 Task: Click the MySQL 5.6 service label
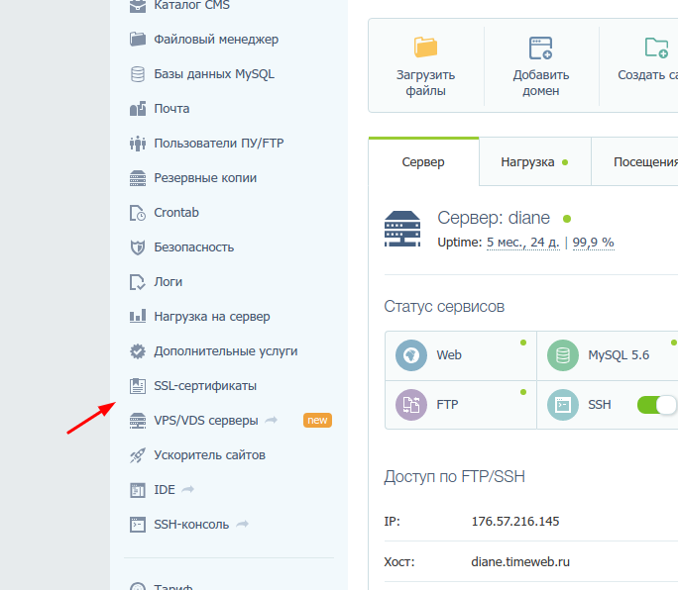(619, 355)
